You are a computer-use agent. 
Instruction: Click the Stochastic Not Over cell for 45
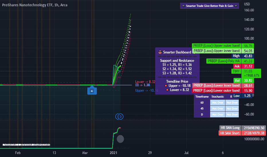218,108
